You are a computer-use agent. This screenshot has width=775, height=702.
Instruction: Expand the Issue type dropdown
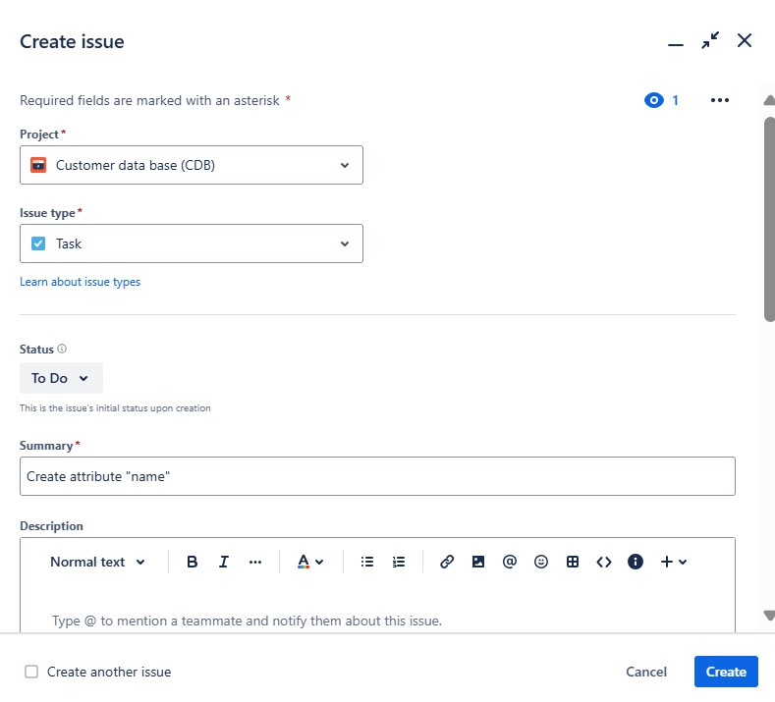coord(192,243)
